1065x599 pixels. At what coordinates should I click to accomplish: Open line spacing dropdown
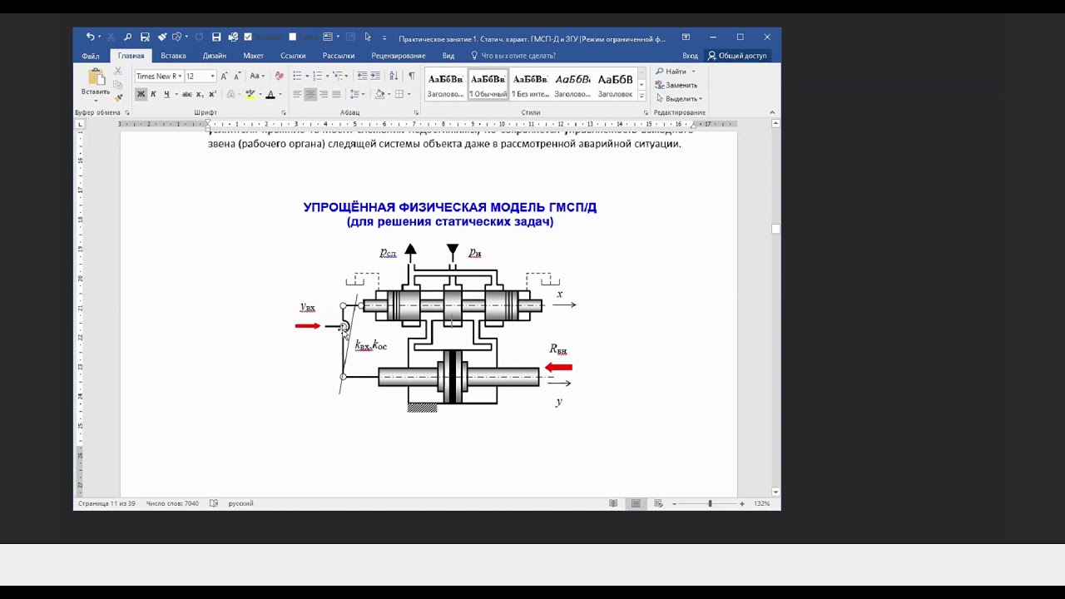[358, 94]
